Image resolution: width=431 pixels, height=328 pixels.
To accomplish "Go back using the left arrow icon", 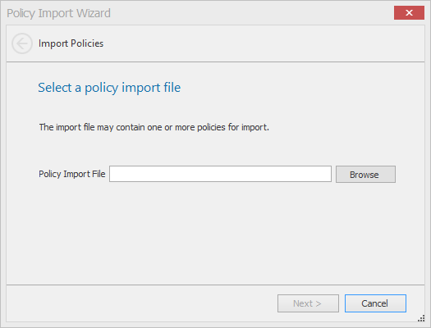I will pos(22,43).
